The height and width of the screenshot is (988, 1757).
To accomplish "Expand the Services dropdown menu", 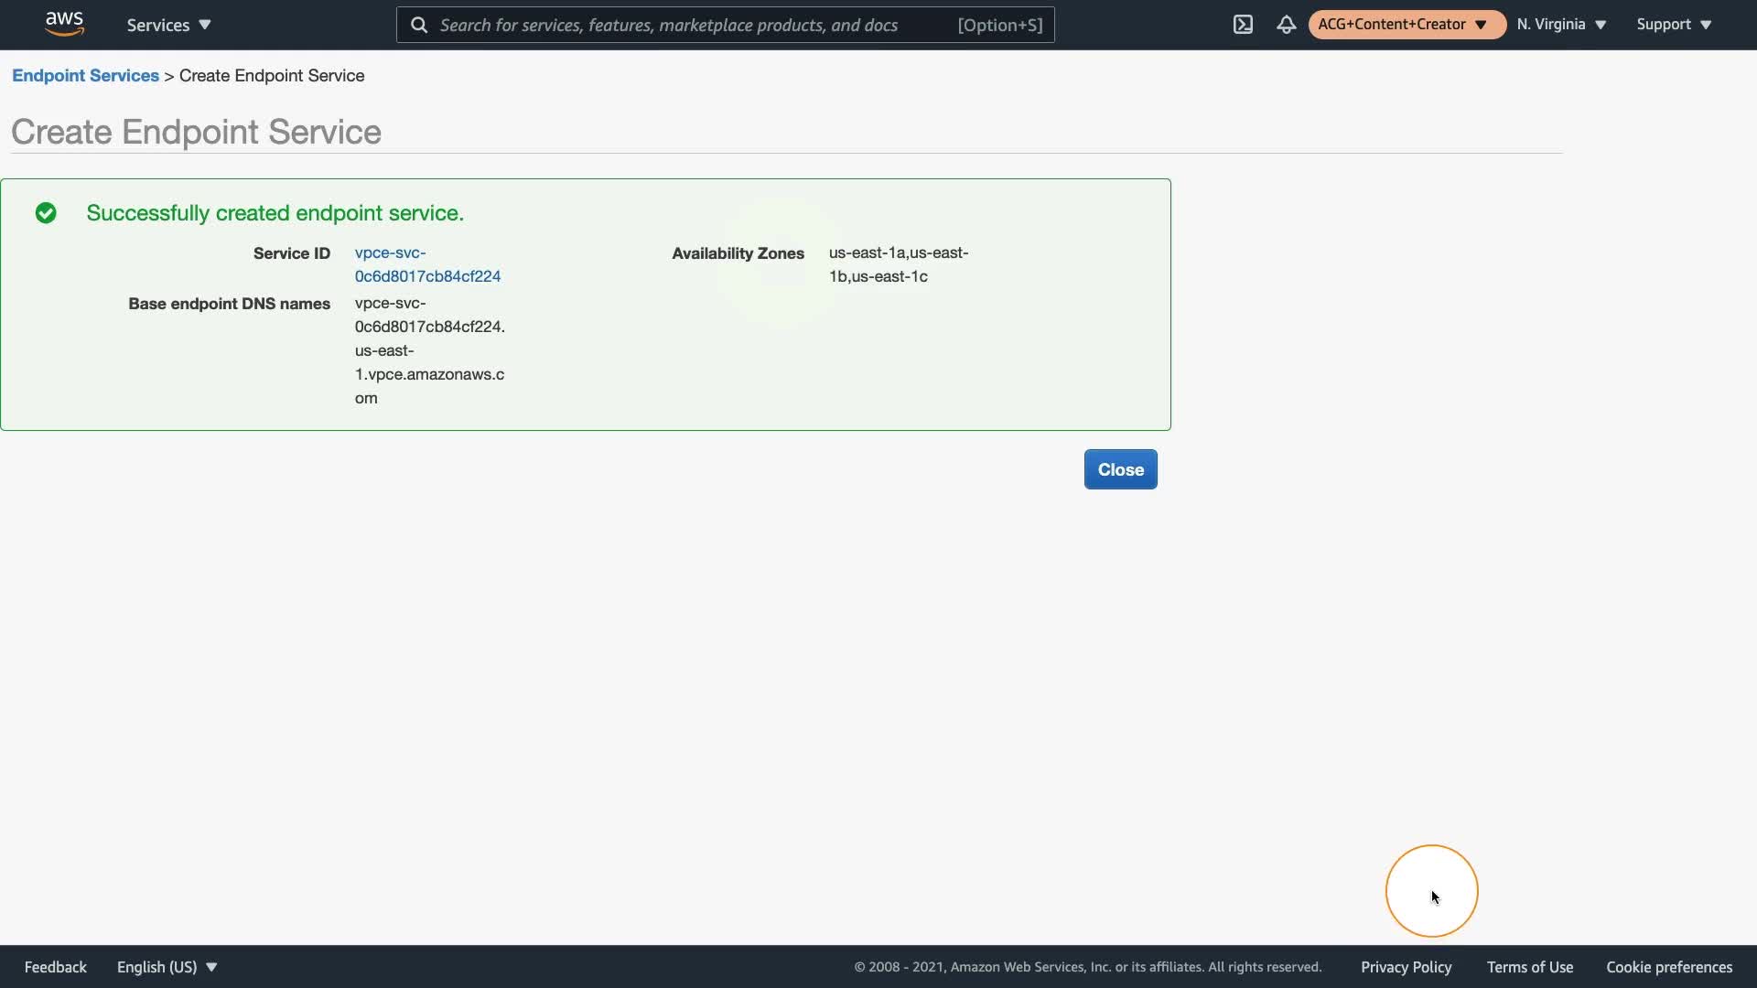I will click(x=168, y=25).
